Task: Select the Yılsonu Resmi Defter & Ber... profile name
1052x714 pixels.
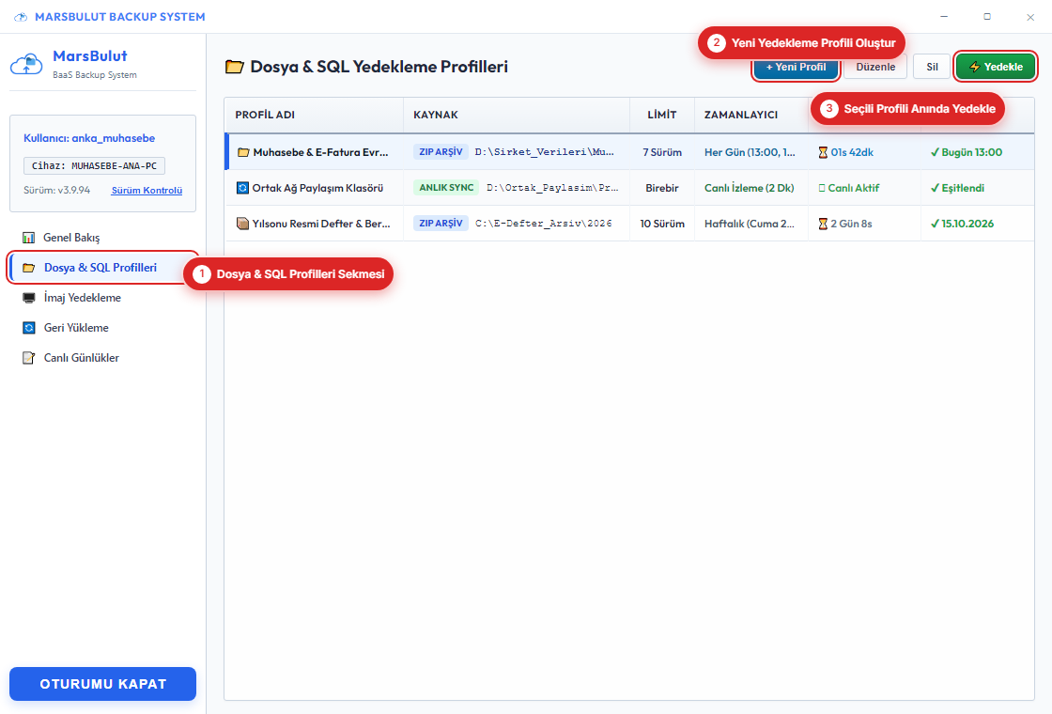Action: click(321, 224)
